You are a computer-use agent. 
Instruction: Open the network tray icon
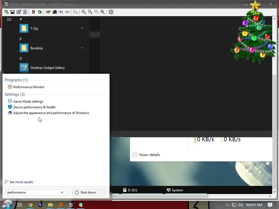click(x=234, y=205)
